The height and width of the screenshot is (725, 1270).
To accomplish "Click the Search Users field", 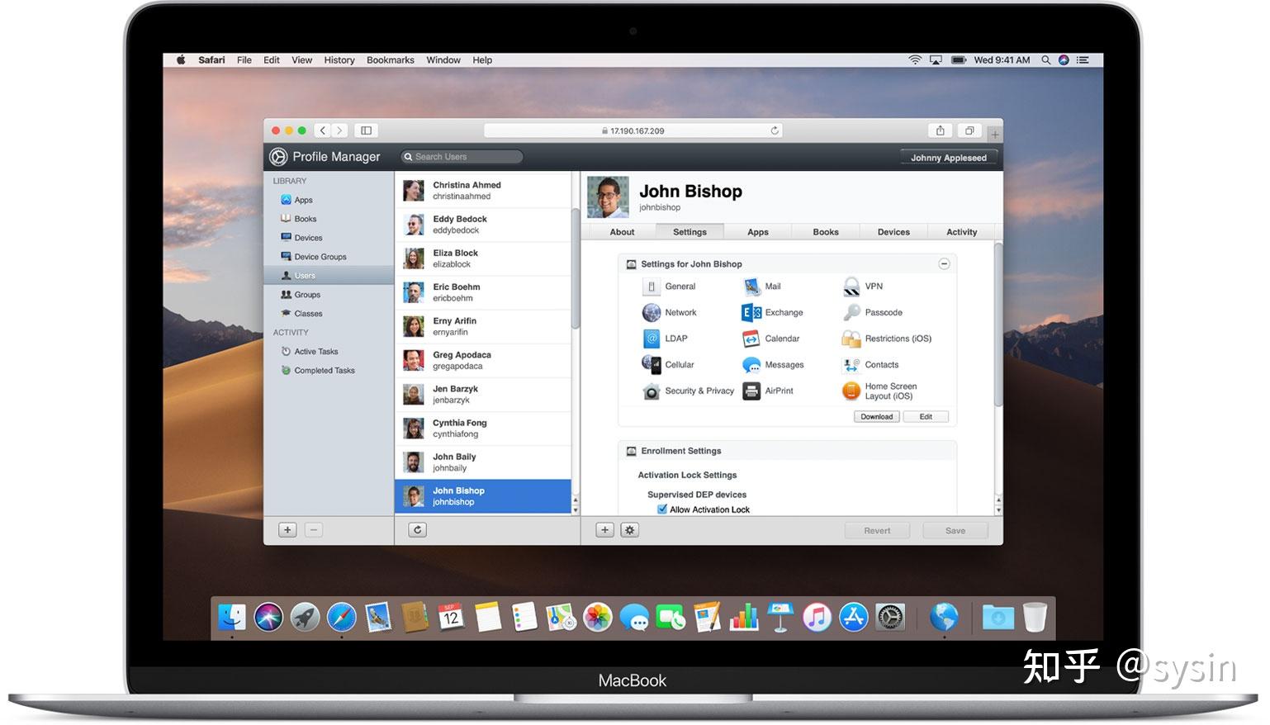I will [462, 157].
